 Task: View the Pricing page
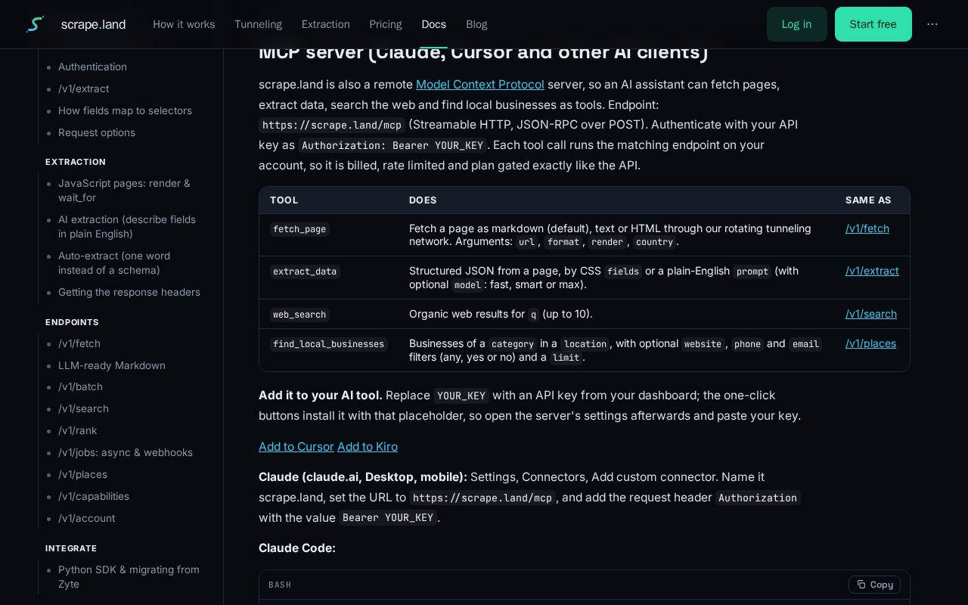[x=386, y=24]
